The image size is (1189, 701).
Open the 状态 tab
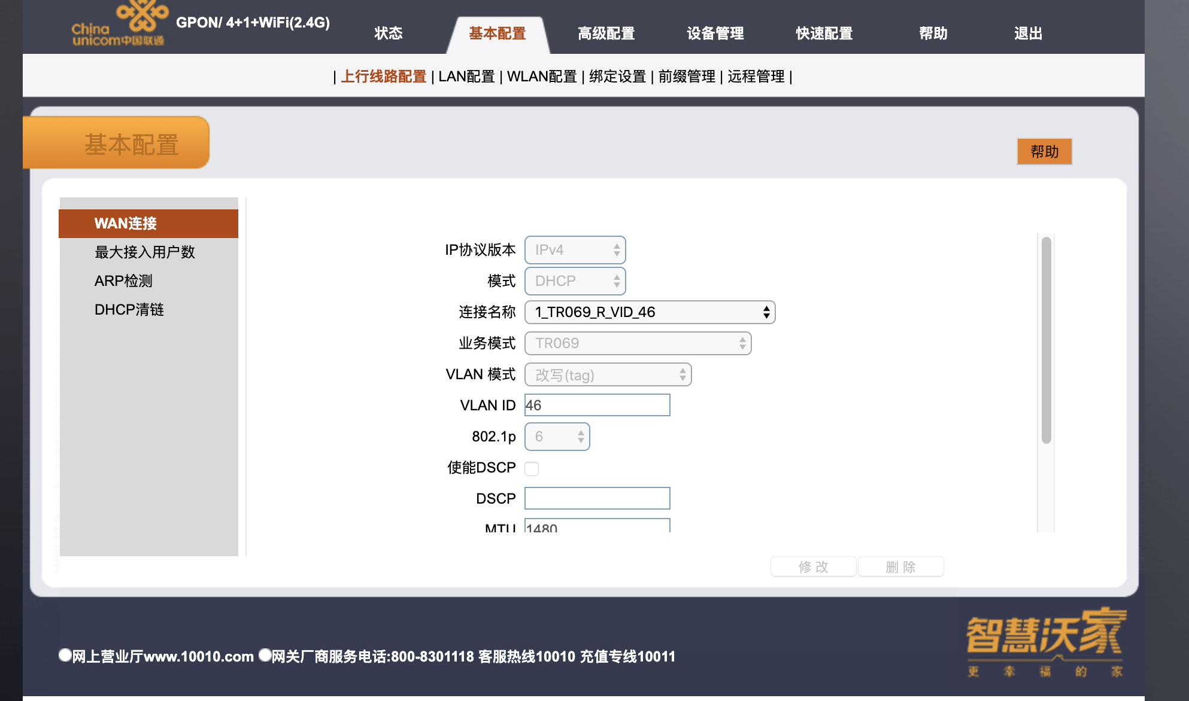389,33
